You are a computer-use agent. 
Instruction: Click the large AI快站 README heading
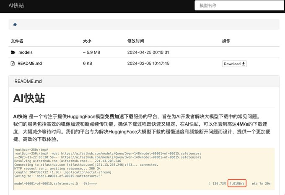coord(29,98)
